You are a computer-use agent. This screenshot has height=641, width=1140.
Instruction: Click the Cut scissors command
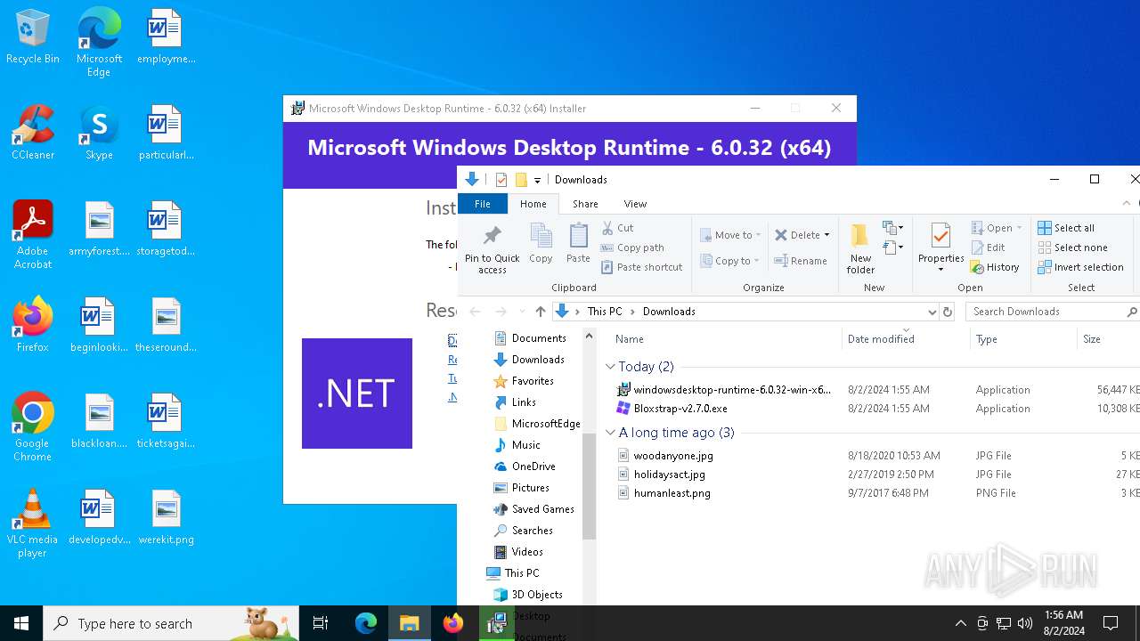pos(618,228)
